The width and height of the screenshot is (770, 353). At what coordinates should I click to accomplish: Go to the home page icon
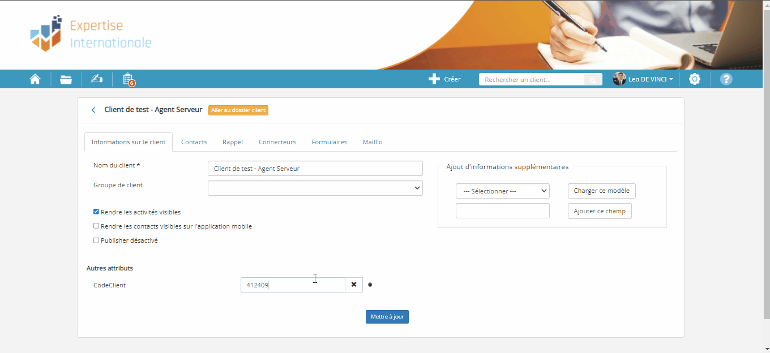(x=35, y=79)
